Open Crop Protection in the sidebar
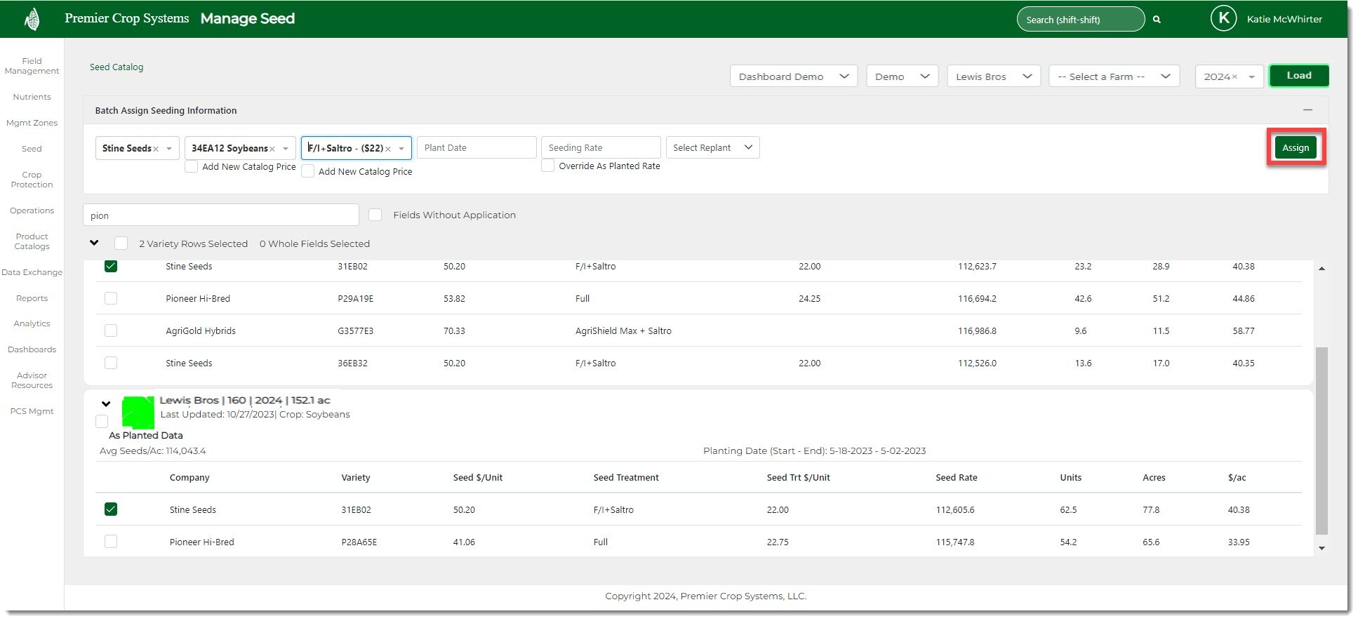 click(32, 180)
